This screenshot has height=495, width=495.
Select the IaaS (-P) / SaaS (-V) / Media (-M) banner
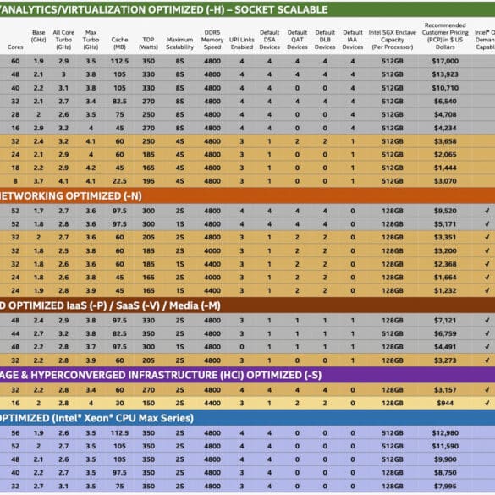[247, 305]
